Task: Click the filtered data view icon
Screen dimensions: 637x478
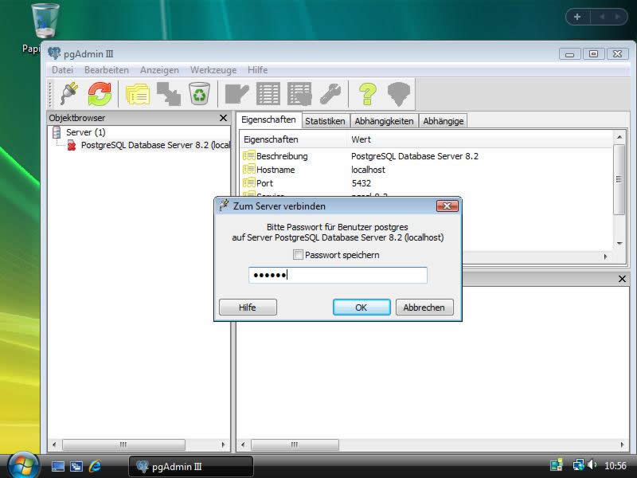Action: point(299,94)
